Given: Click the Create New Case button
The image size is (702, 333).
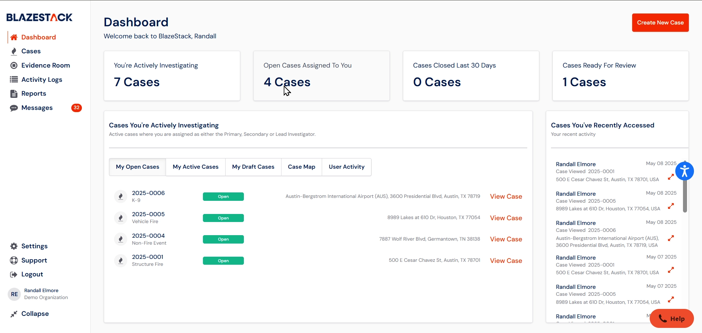Looking at the screenshot, I should [x=660, y=23].
